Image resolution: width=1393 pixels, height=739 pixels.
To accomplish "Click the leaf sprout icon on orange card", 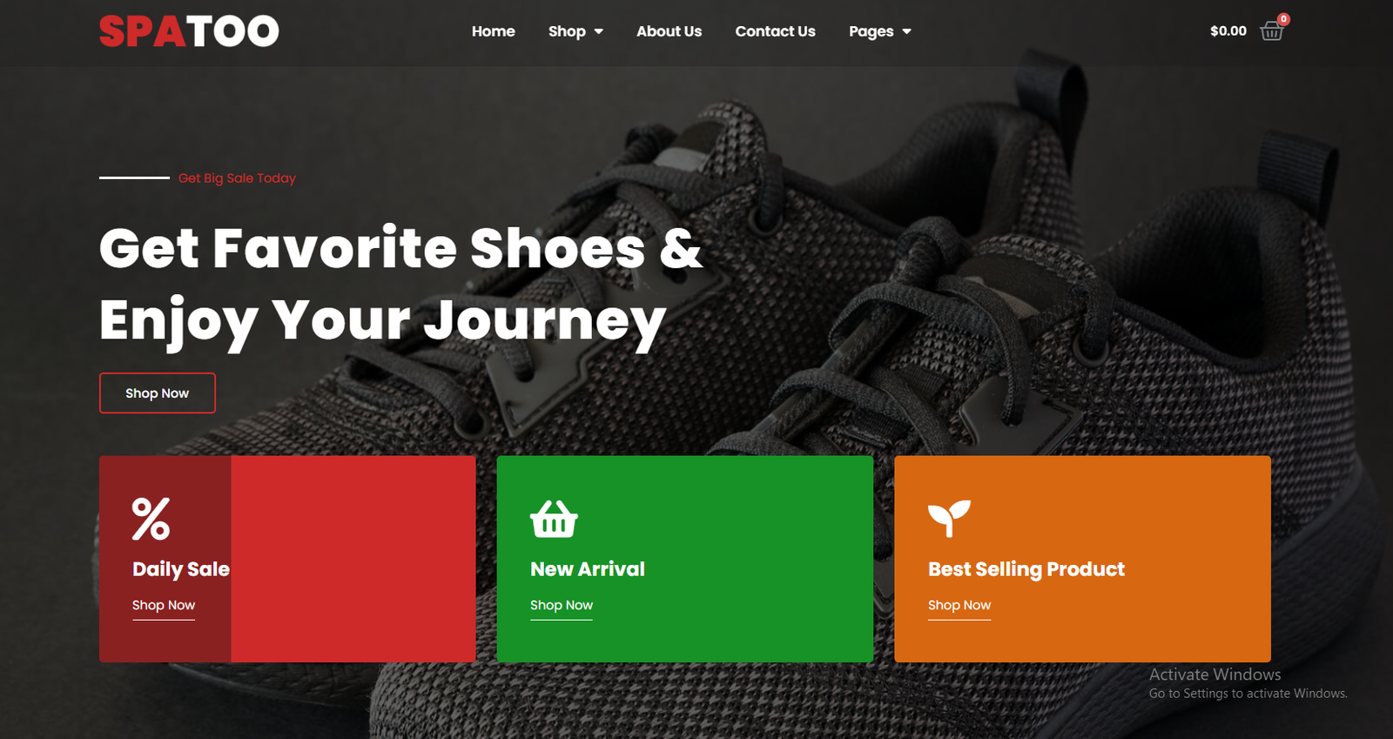I will pyautogui.click(x=949, y=519).
